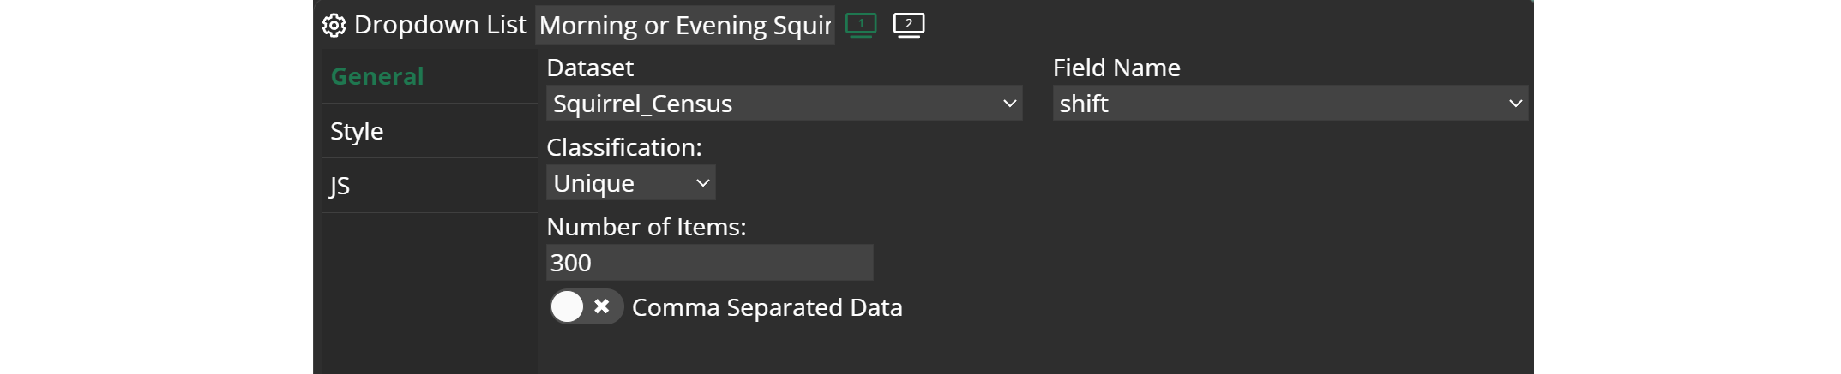
Task: Click the Number of Items field with 300
Action: (x=709, y=263)
